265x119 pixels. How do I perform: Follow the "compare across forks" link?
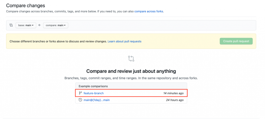point(149,11)
